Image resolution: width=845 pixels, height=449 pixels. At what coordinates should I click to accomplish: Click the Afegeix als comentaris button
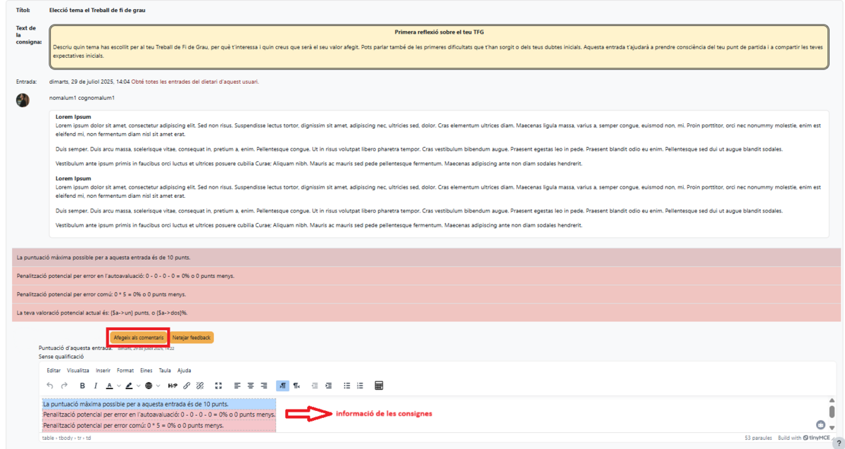point(139,338)
